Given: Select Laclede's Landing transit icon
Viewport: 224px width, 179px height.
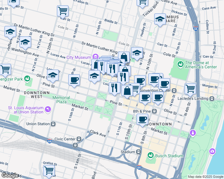Looking at the screenshot, I should coord(212,98).
